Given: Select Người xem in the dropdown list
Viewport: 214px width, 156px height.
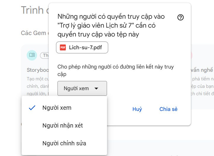Looking at the screenshot, I should (x=64, y=108).
